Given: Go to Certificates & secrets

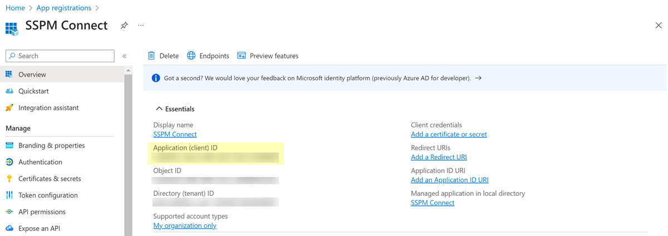Looking at the screenshot, I should click(50, 179).
